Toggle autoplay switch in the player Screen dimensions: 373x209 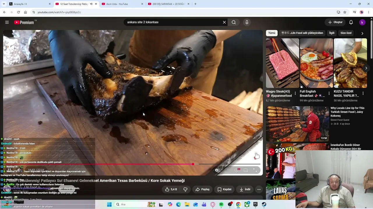click(x=217, y=170)
